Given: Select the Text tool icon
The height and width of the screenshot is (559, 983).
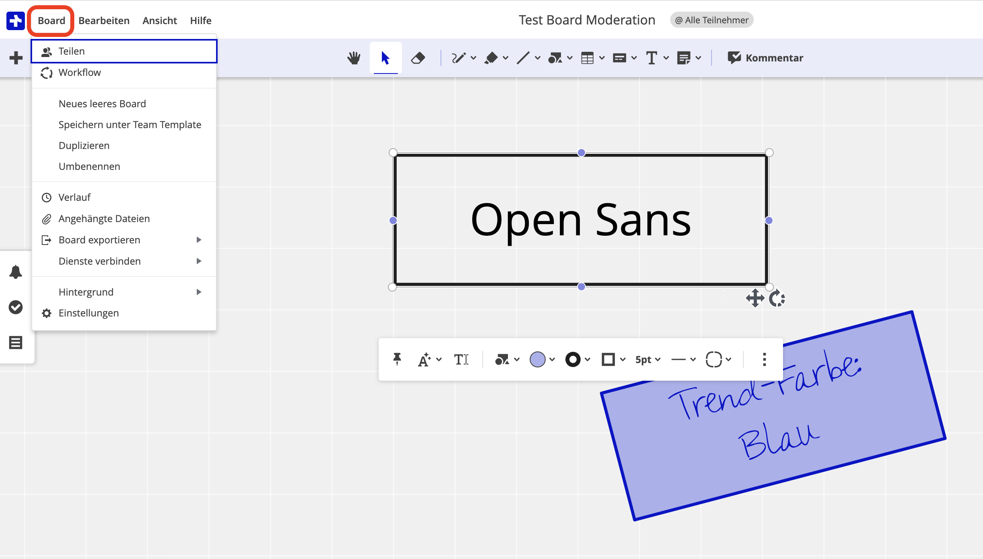Looking at the screenshot, I should [651, 58].
